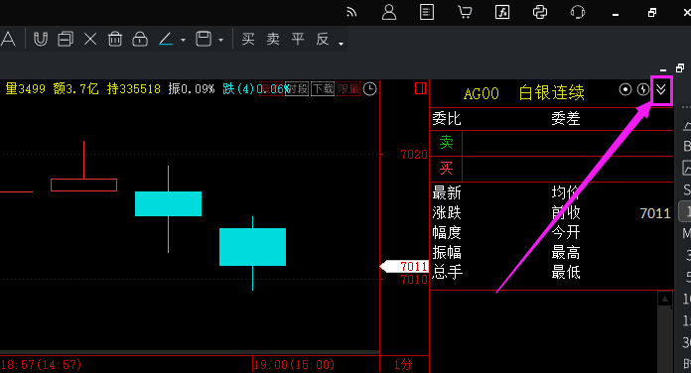Click the 最高 high price label
The width and height of the screenshot is (691, 373).
point(565,253)
